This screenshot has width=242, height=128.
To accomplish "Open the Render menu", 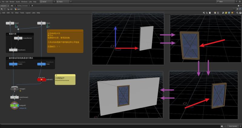I will tap(12, 2).
